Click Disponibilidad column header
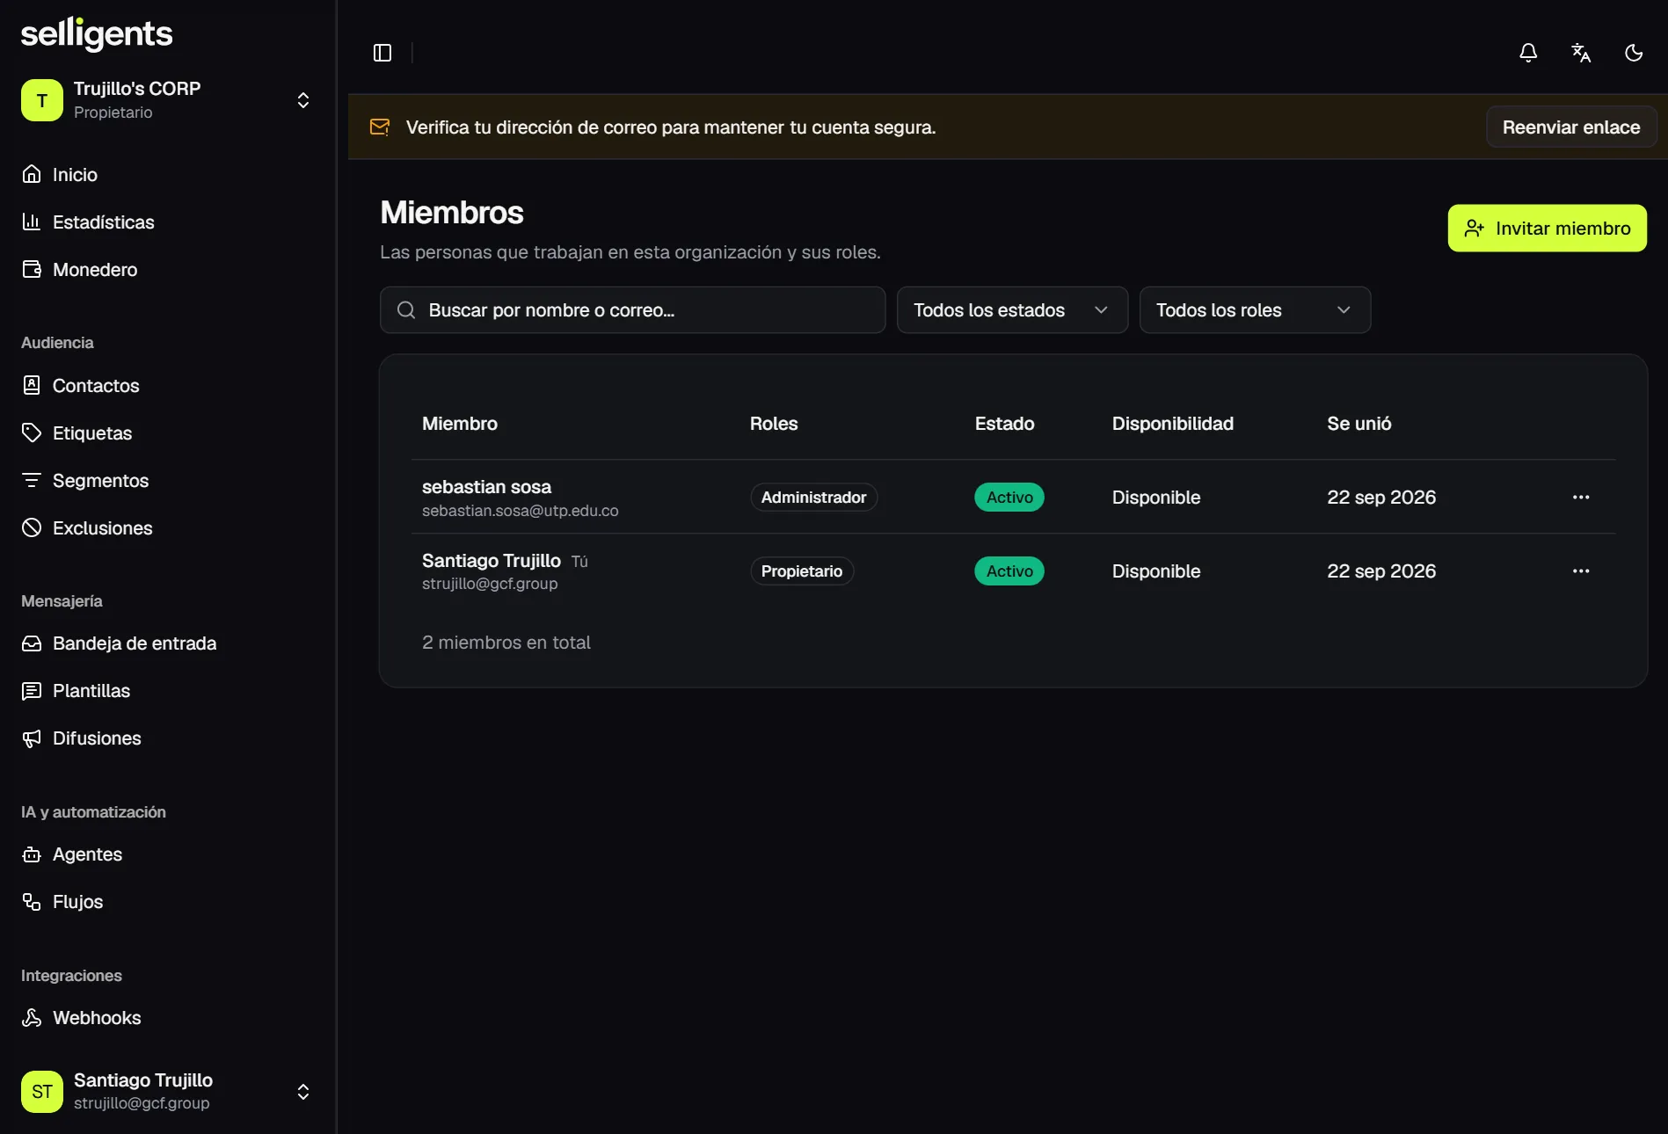Screen dimensions: 1668x1134 click(1172, 424)
